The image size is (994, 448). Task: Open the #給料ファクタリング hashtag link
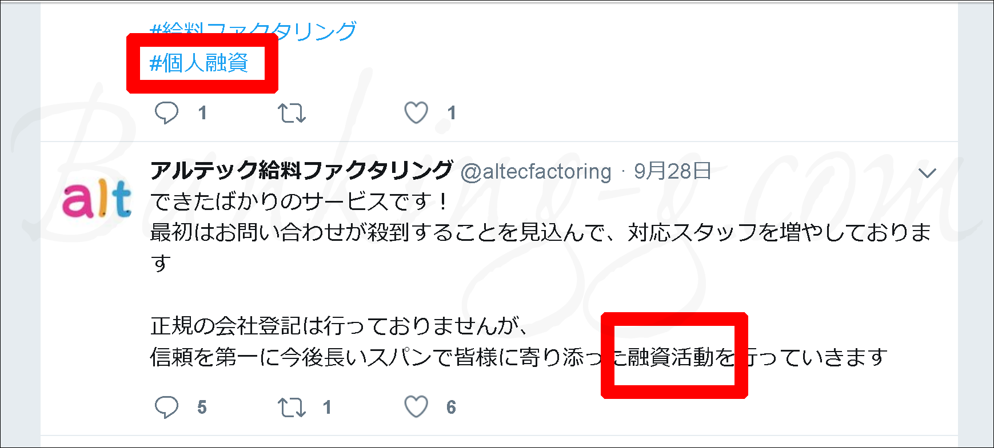(253, 31)
